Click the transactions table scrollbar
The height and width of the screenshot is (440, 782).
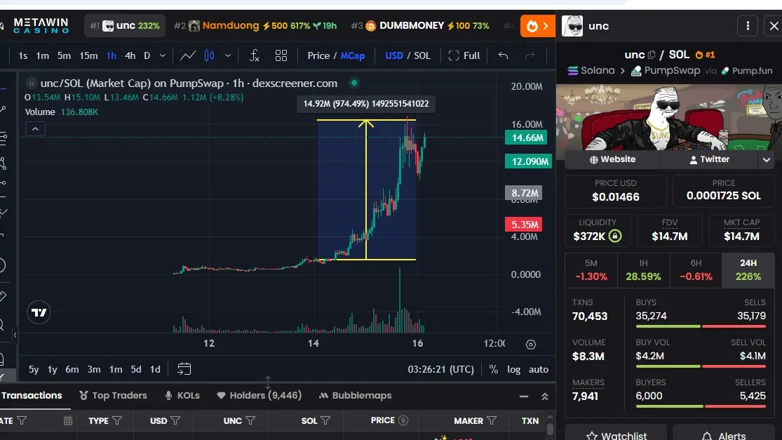pos(550,427)
